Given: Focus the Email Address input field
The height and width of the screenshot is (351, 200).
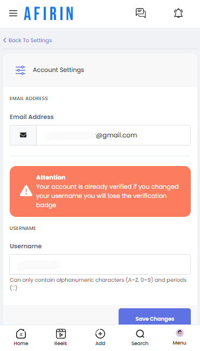Looking at the screenshot, I should [113, 135].
